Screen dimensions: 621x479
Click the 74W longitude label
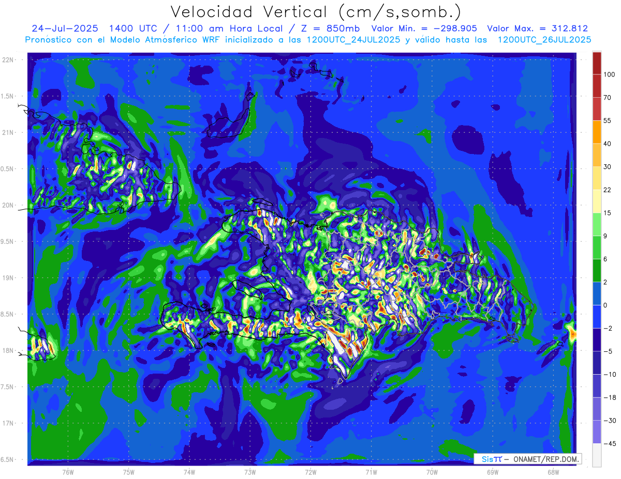tap(189, 472)
